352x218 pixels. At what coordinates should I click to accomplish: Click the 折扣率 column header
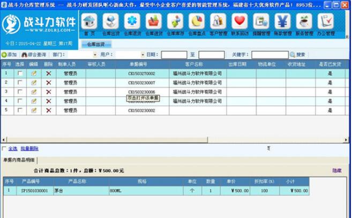(264, 181)
